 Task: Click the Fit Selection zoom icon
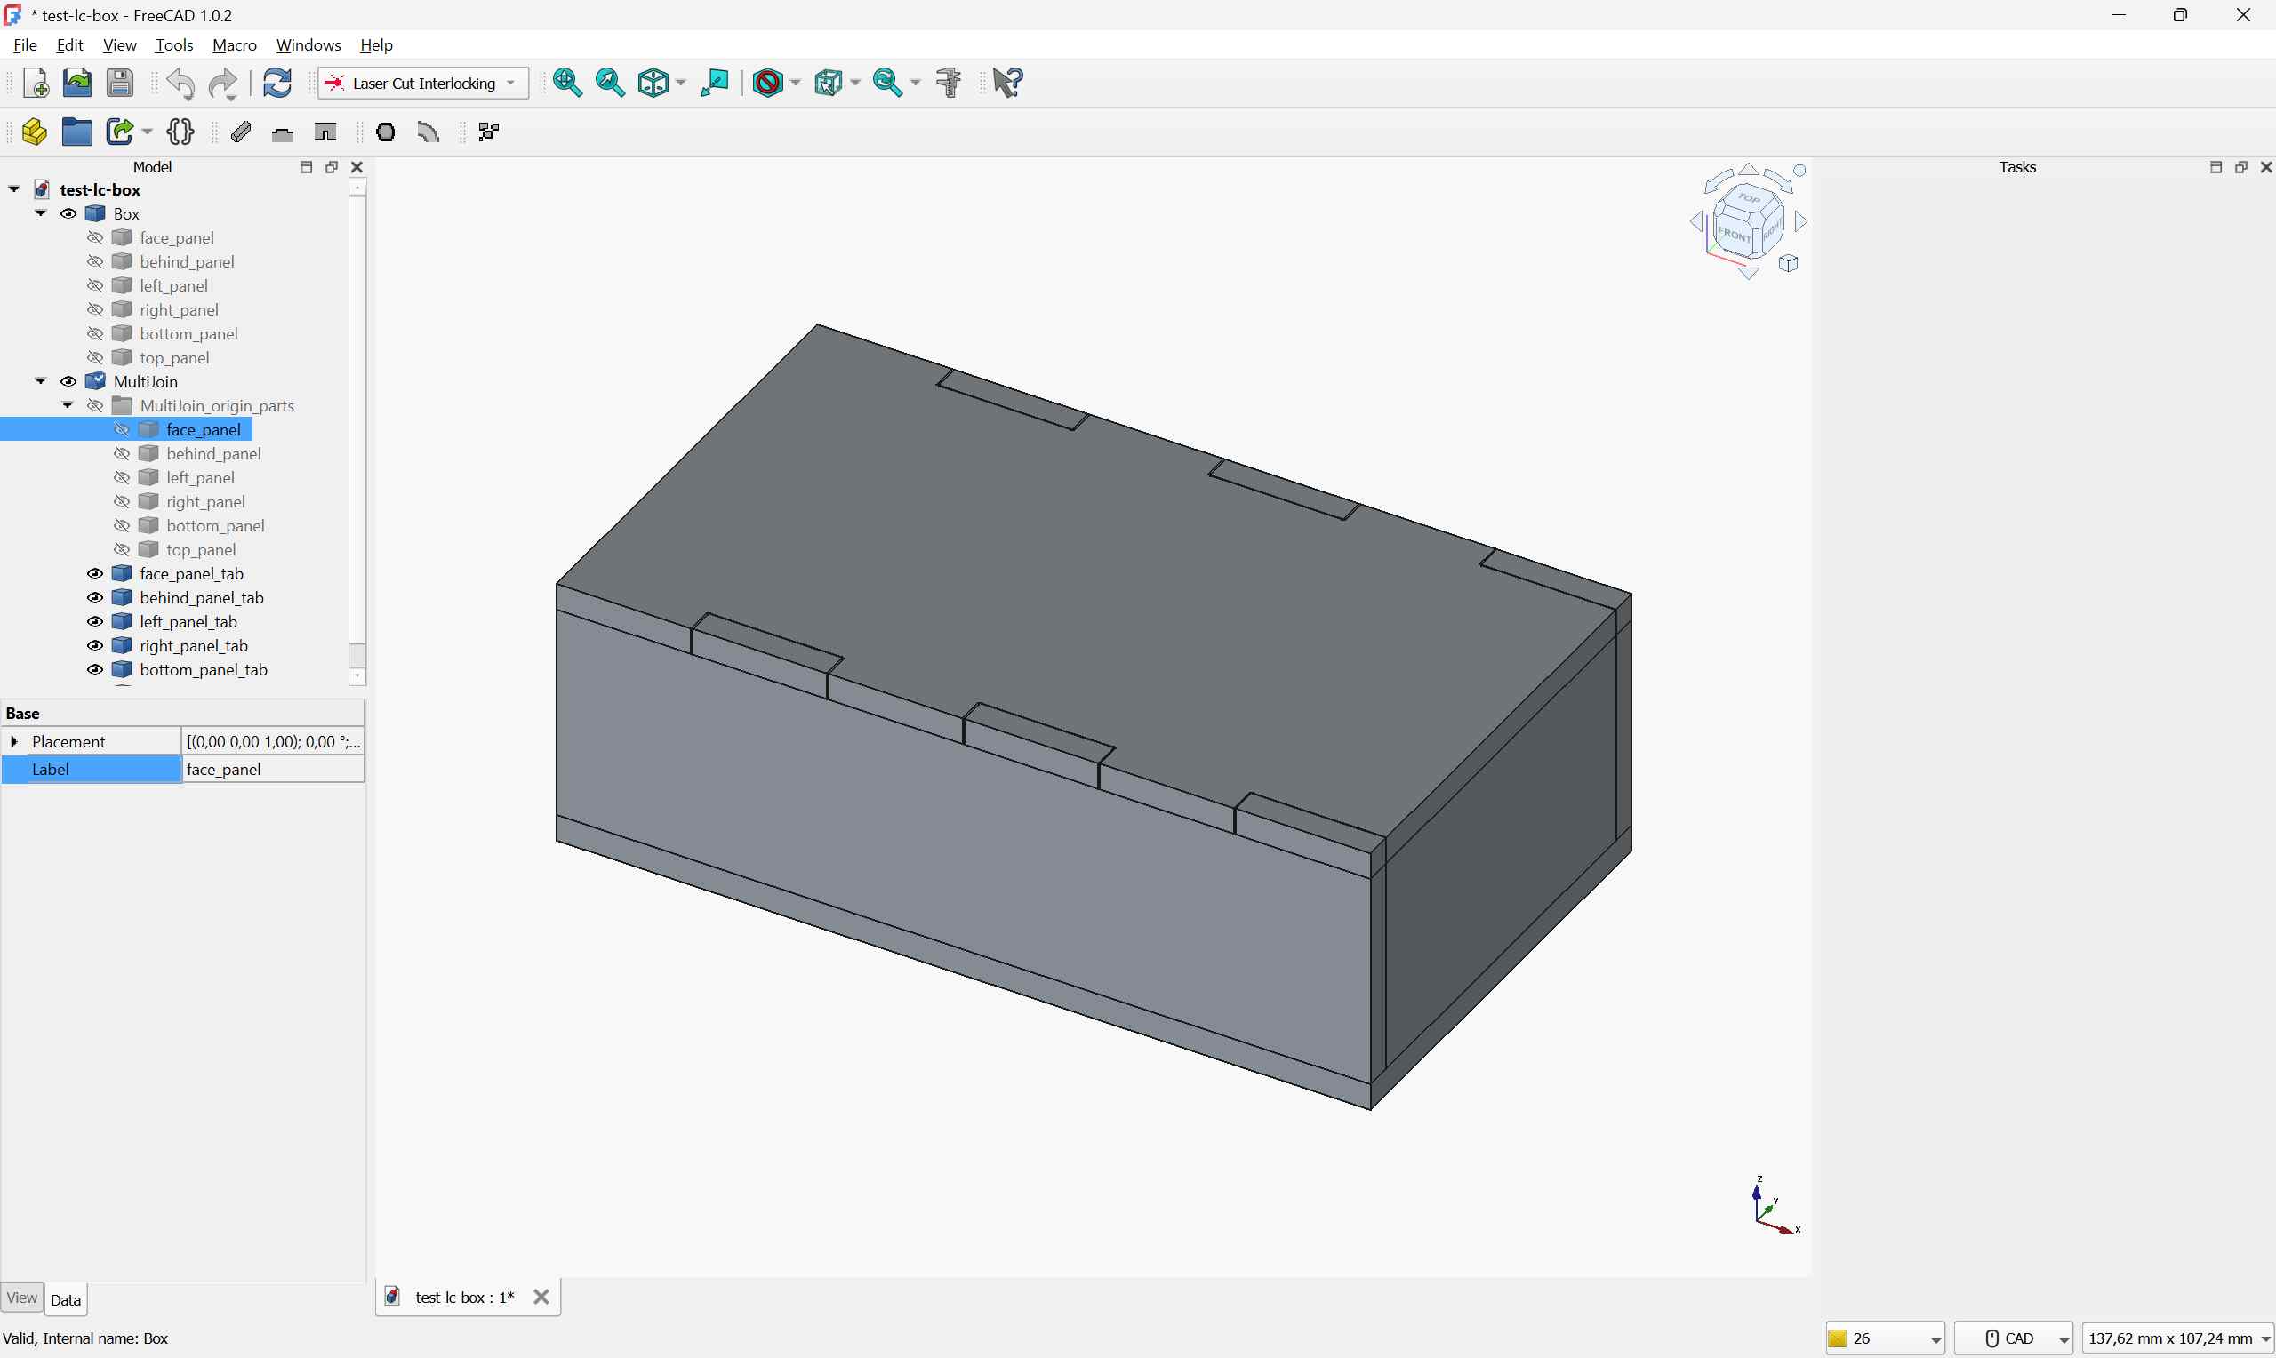610,83
